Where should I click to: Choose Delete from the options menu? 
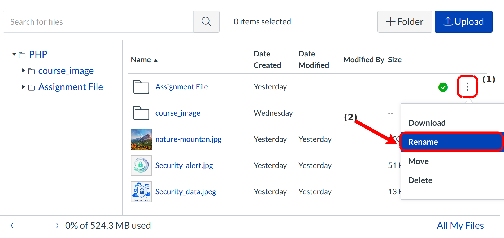(420, 180)
